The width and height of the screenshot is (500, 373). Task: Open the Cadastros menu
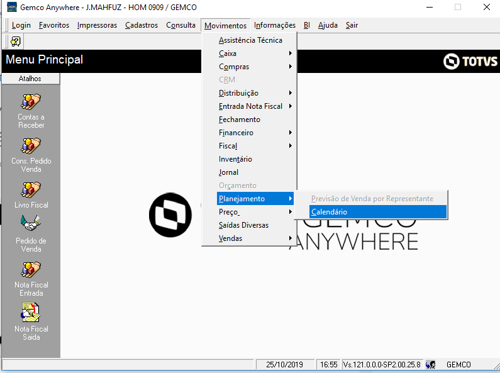tap(142, 25)
